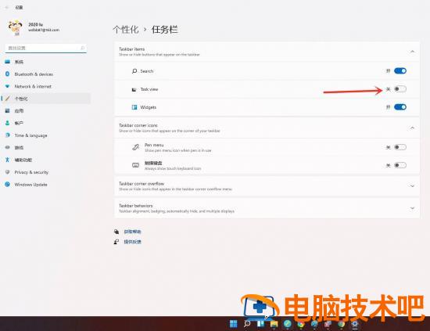Screen dimensions: 430x331
Task: Click the Widgets icon in settings list
Action: [134, 107]
